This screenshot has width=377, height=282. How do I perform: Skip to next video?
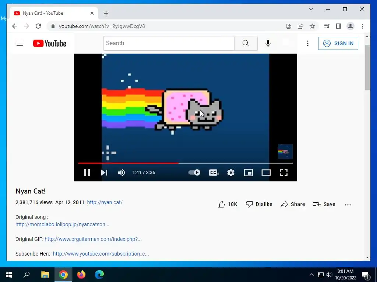(x=104, y=173)
